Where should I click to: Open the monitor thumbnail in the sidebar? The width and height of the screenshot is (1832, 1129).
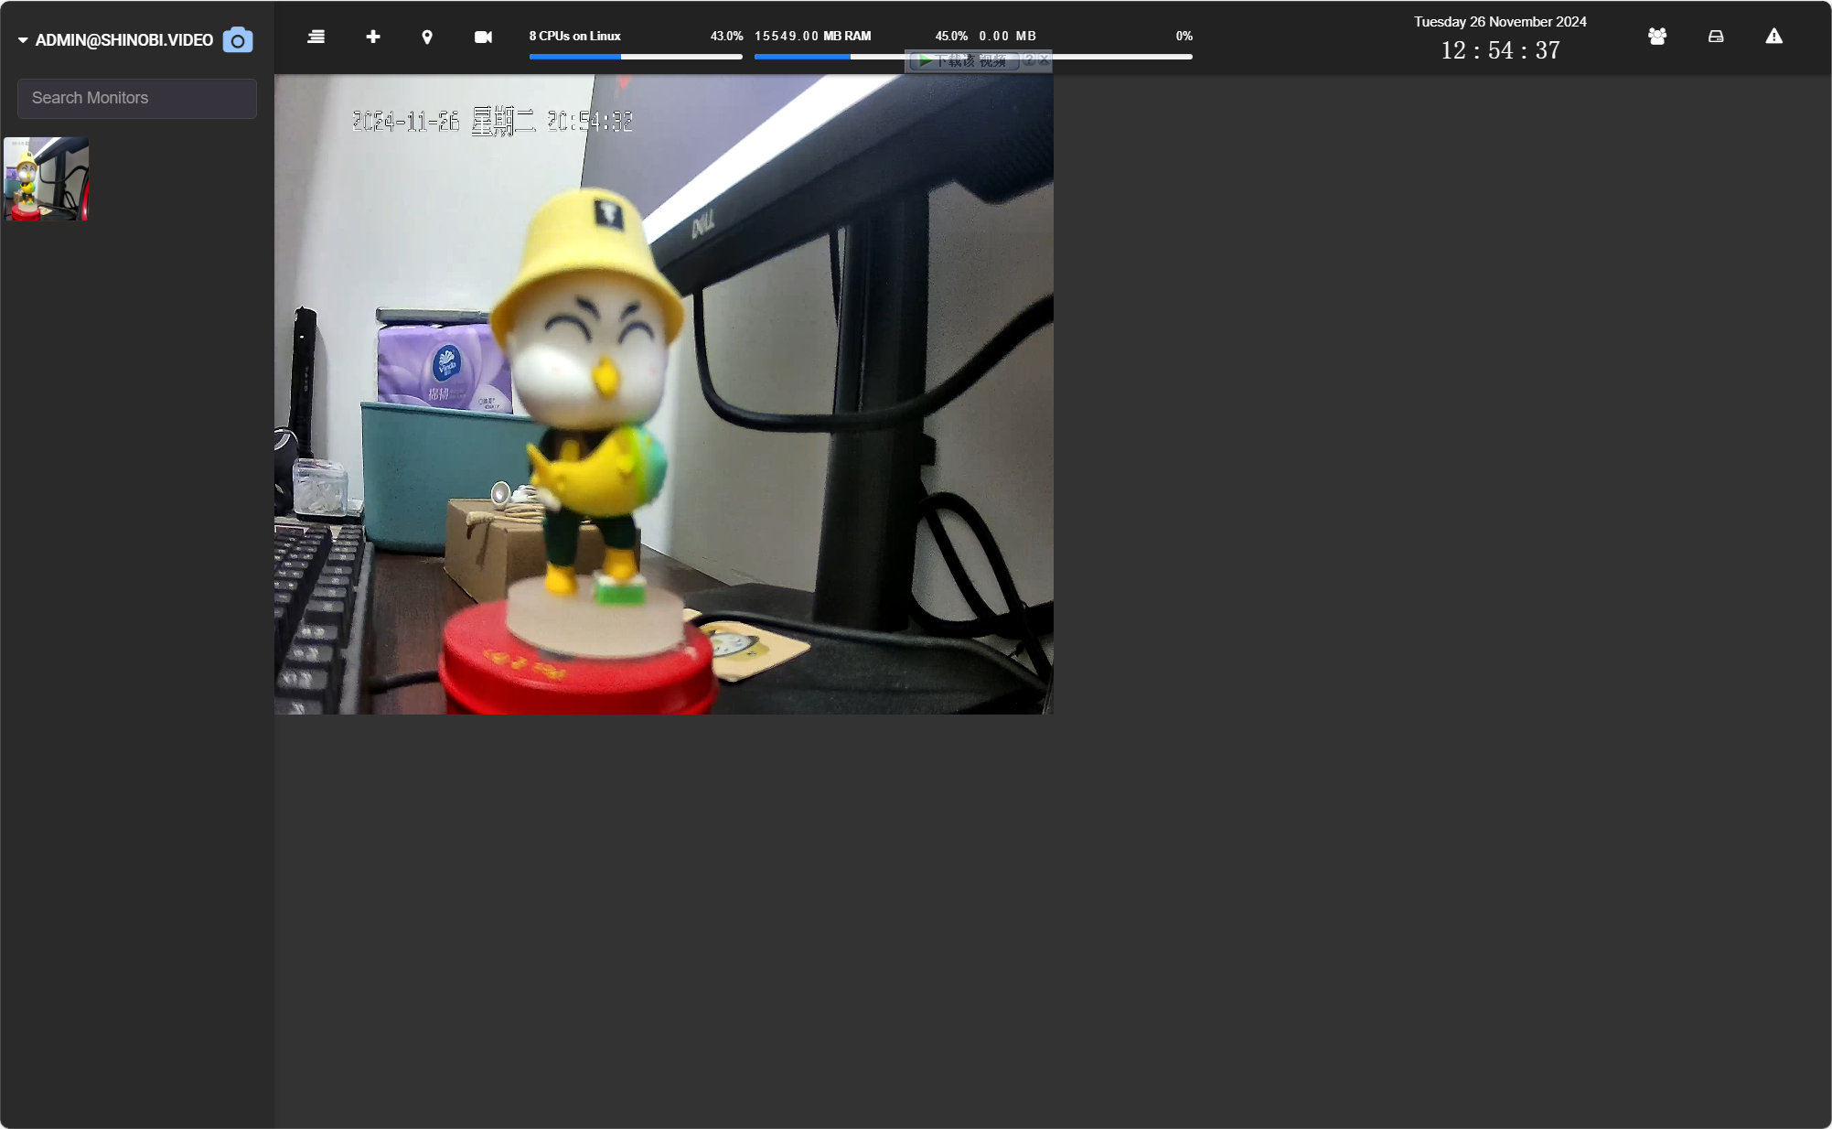click(47, 178)
